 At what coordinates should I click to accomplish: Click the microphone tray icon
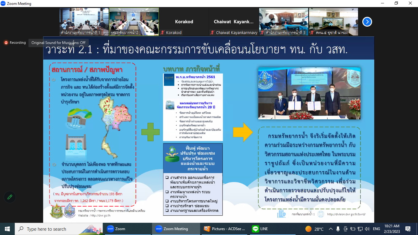tap(338, 229)
